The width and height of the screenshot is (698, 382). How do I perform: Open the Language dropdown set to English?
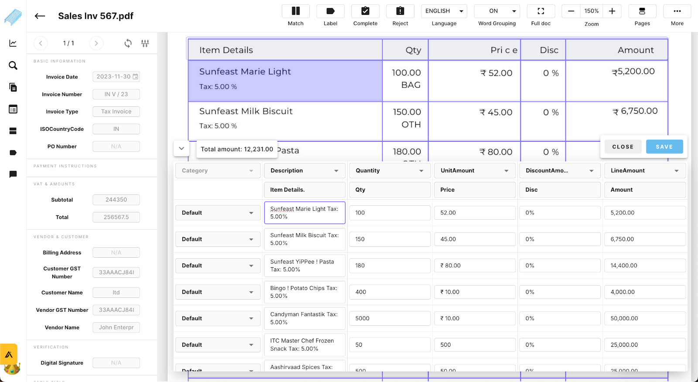(x=444, y=11)
